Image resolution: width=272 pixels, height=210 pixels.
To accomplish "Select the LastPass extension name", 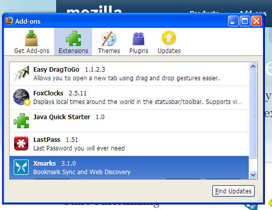I will 47,140.
